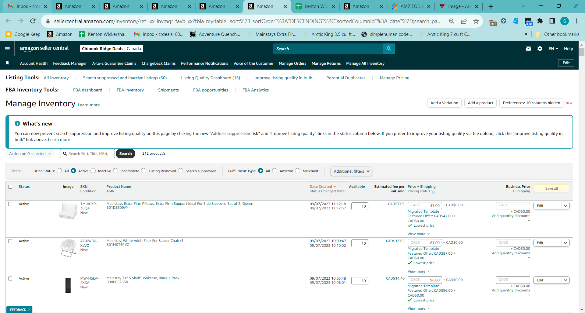
Task: Select the Listing Removed status radio
Action: point(144,171)
